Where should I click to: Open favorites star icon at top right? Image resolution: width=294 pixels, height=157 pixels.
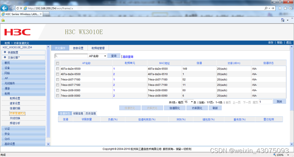[x=285, y=8]
